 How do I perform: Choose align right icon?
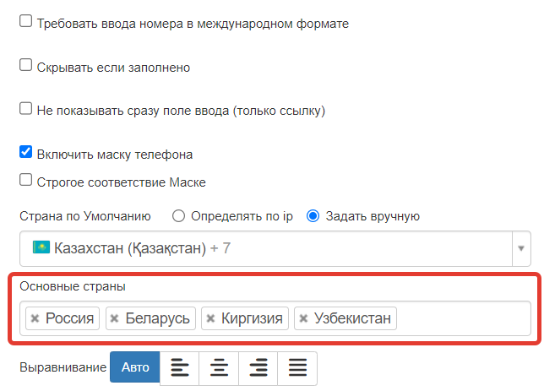[x=258, y=367]
